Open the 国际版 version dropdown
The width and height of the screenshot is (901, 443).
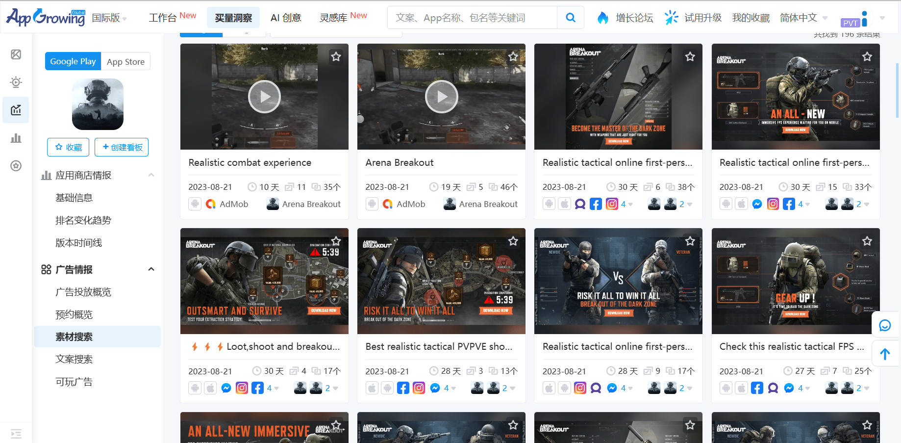(x=109, y=18)
